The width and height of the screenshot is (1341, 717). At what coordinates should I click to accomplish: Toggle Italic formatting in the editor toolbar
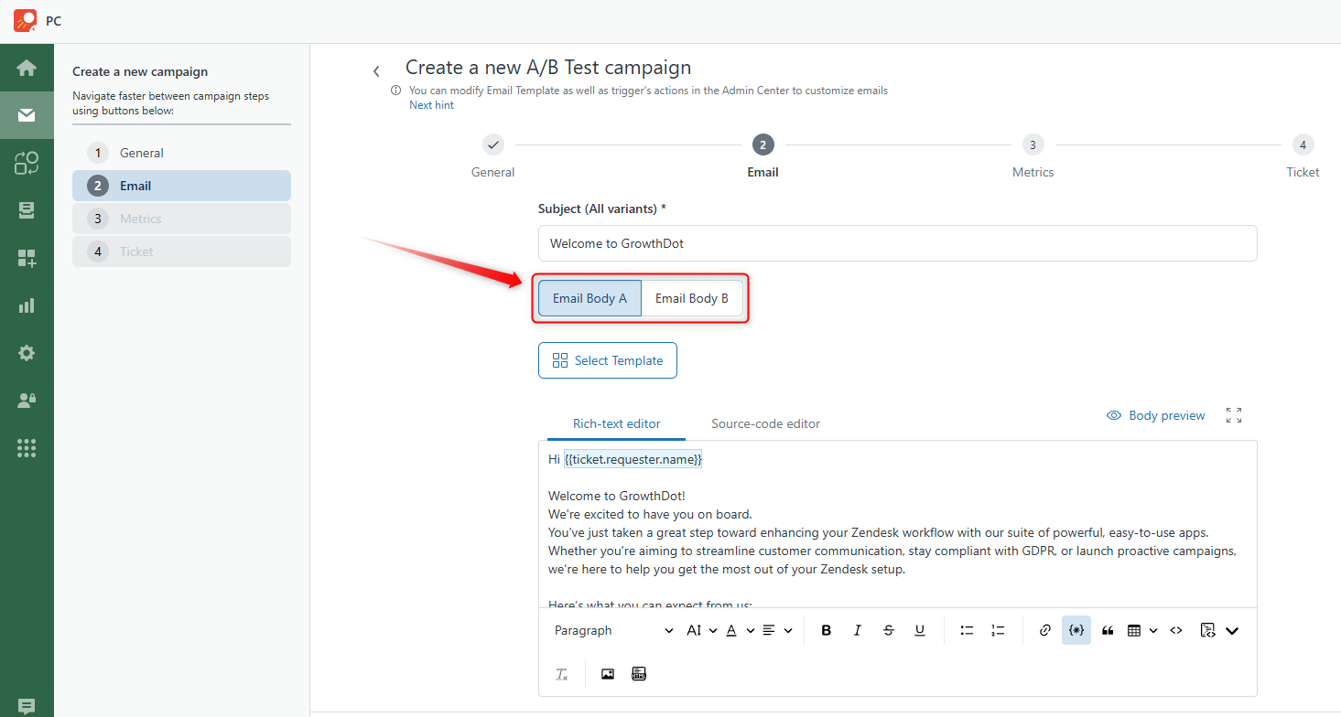[x=858, y=630]
